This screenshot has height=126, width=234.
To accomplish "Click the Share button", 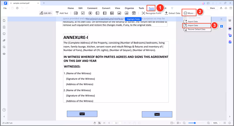I will point(212,8).
